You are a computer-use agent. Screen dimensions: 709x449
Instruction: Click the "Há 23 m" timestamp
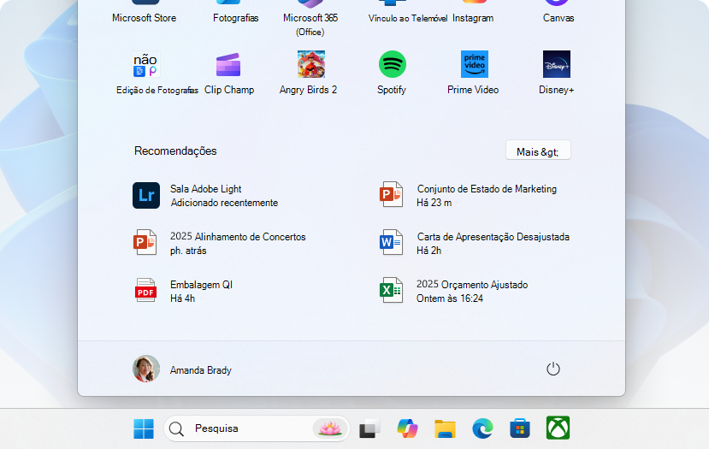(x=434, y=203)
